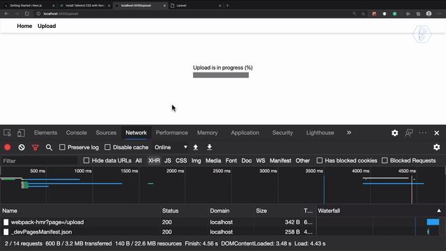The image size is (446, 251).
Task: Click the browser address bar
Action: point(194,14)
